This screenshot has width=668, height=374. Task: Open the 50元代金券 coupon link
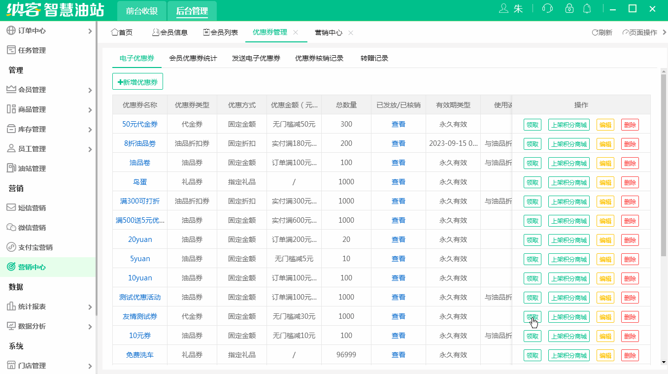(x=139, y=124)
